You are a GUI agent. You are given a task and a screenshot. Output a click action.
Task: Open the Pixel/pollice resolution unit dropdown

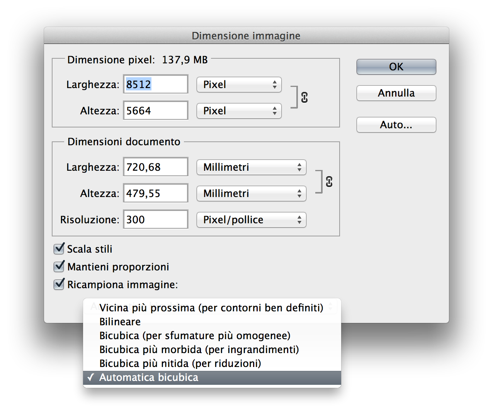click(251, 220)
